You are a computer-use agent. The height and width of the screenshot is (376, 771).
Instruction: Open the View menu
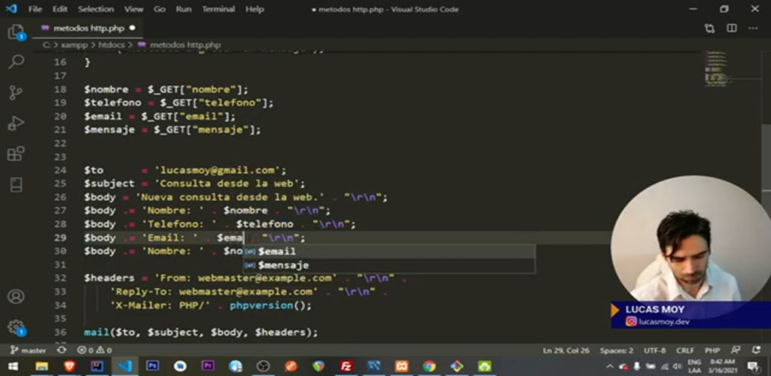(134, 9)
